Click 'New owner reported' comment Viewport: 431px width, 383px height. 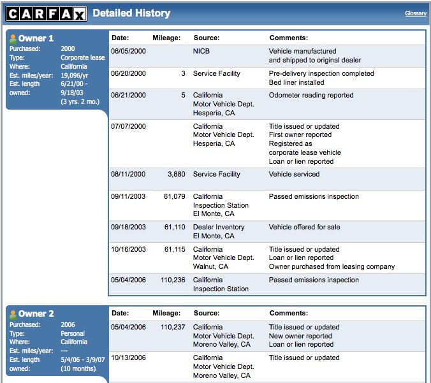click(x=300, y=336)
